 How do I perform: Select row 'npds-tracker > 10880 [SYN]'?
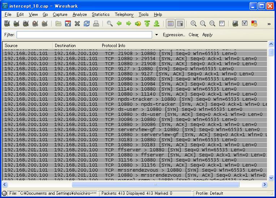click(x=135, y=99)
